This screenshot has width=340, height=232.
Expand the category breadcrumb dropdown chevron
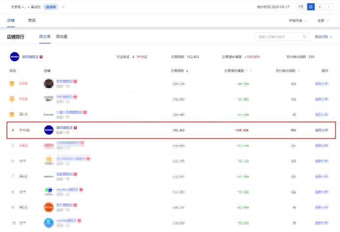(x=63, y=7)
